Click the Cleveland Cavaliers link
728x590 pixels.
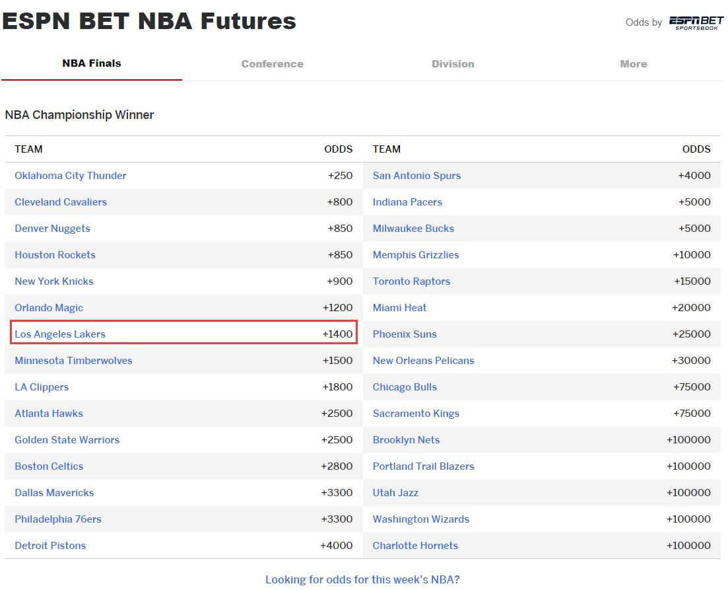[61, 202]
